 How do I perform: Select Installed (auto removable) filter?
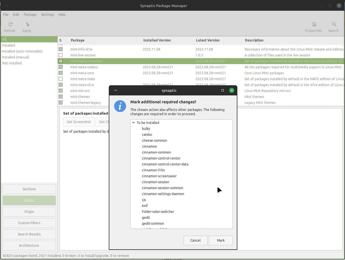click(29, 51)
